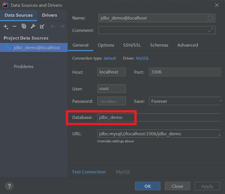Go forward with the right arrow
The width and height of the screenshot is (225, 194).
pos(62,26)
